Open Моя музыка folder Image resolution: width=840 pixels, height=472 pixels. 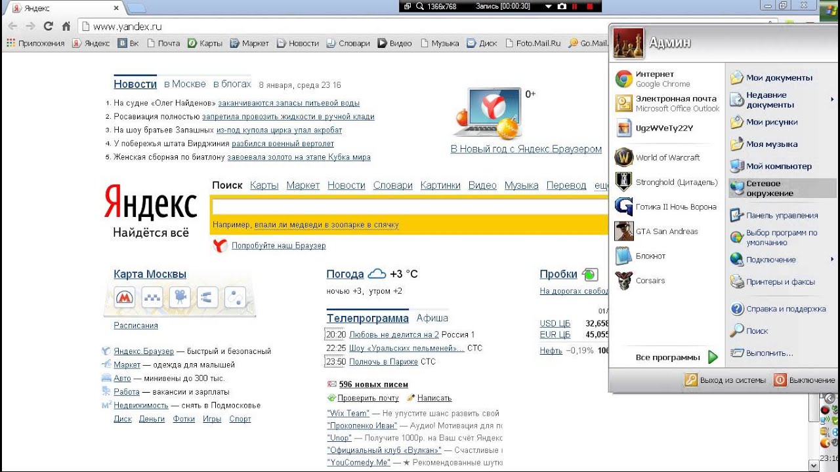pos(782,144)
